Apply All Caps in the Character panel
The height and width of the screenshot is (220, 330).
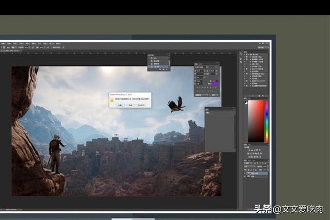[203, 88]
